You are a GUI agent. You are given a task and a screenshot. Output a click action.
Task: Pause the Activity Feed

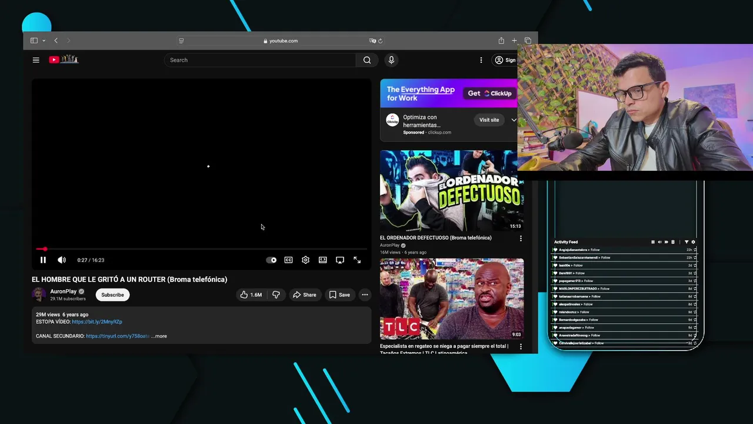click(x=653, y=242)
